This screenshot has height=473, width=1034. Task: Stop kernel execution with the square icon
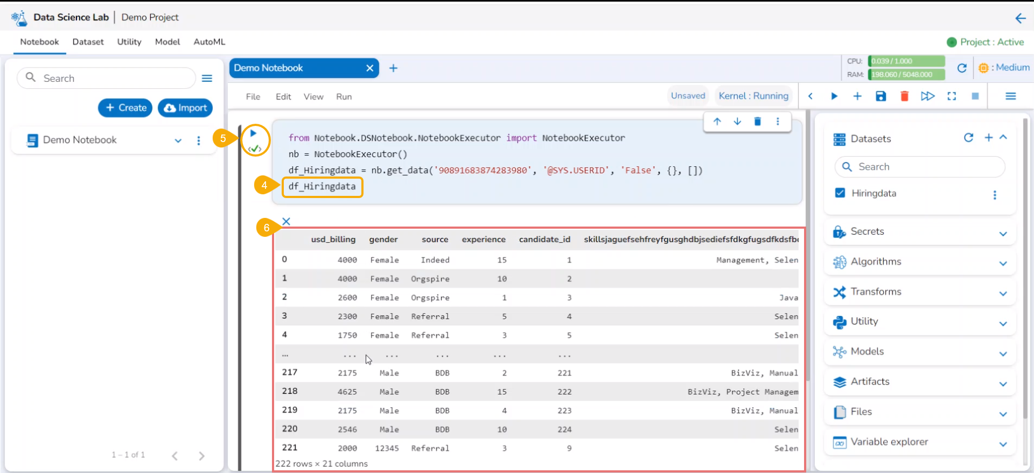[975, 96]
